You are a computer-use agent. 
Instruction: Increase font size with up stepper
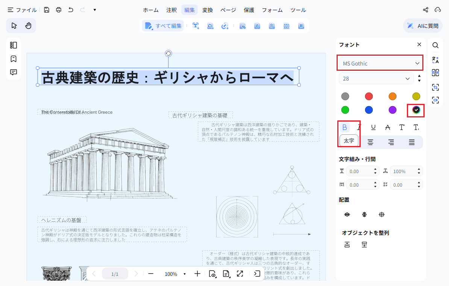[x=419, y=76]
